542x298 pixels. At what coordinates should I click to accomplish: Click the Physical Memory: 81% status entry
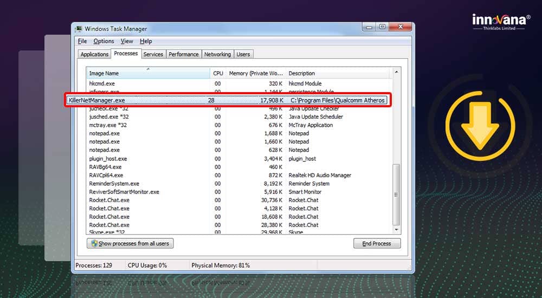(x=221, y=265)
